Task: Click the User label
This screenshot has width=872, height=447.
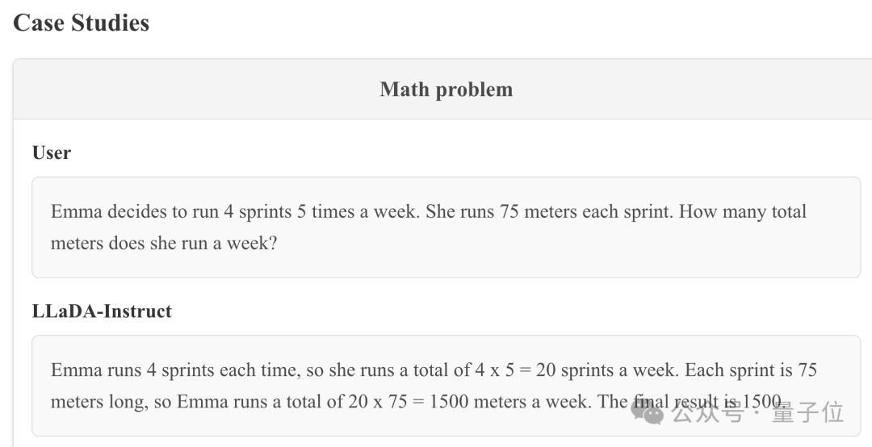Action: 51,152
